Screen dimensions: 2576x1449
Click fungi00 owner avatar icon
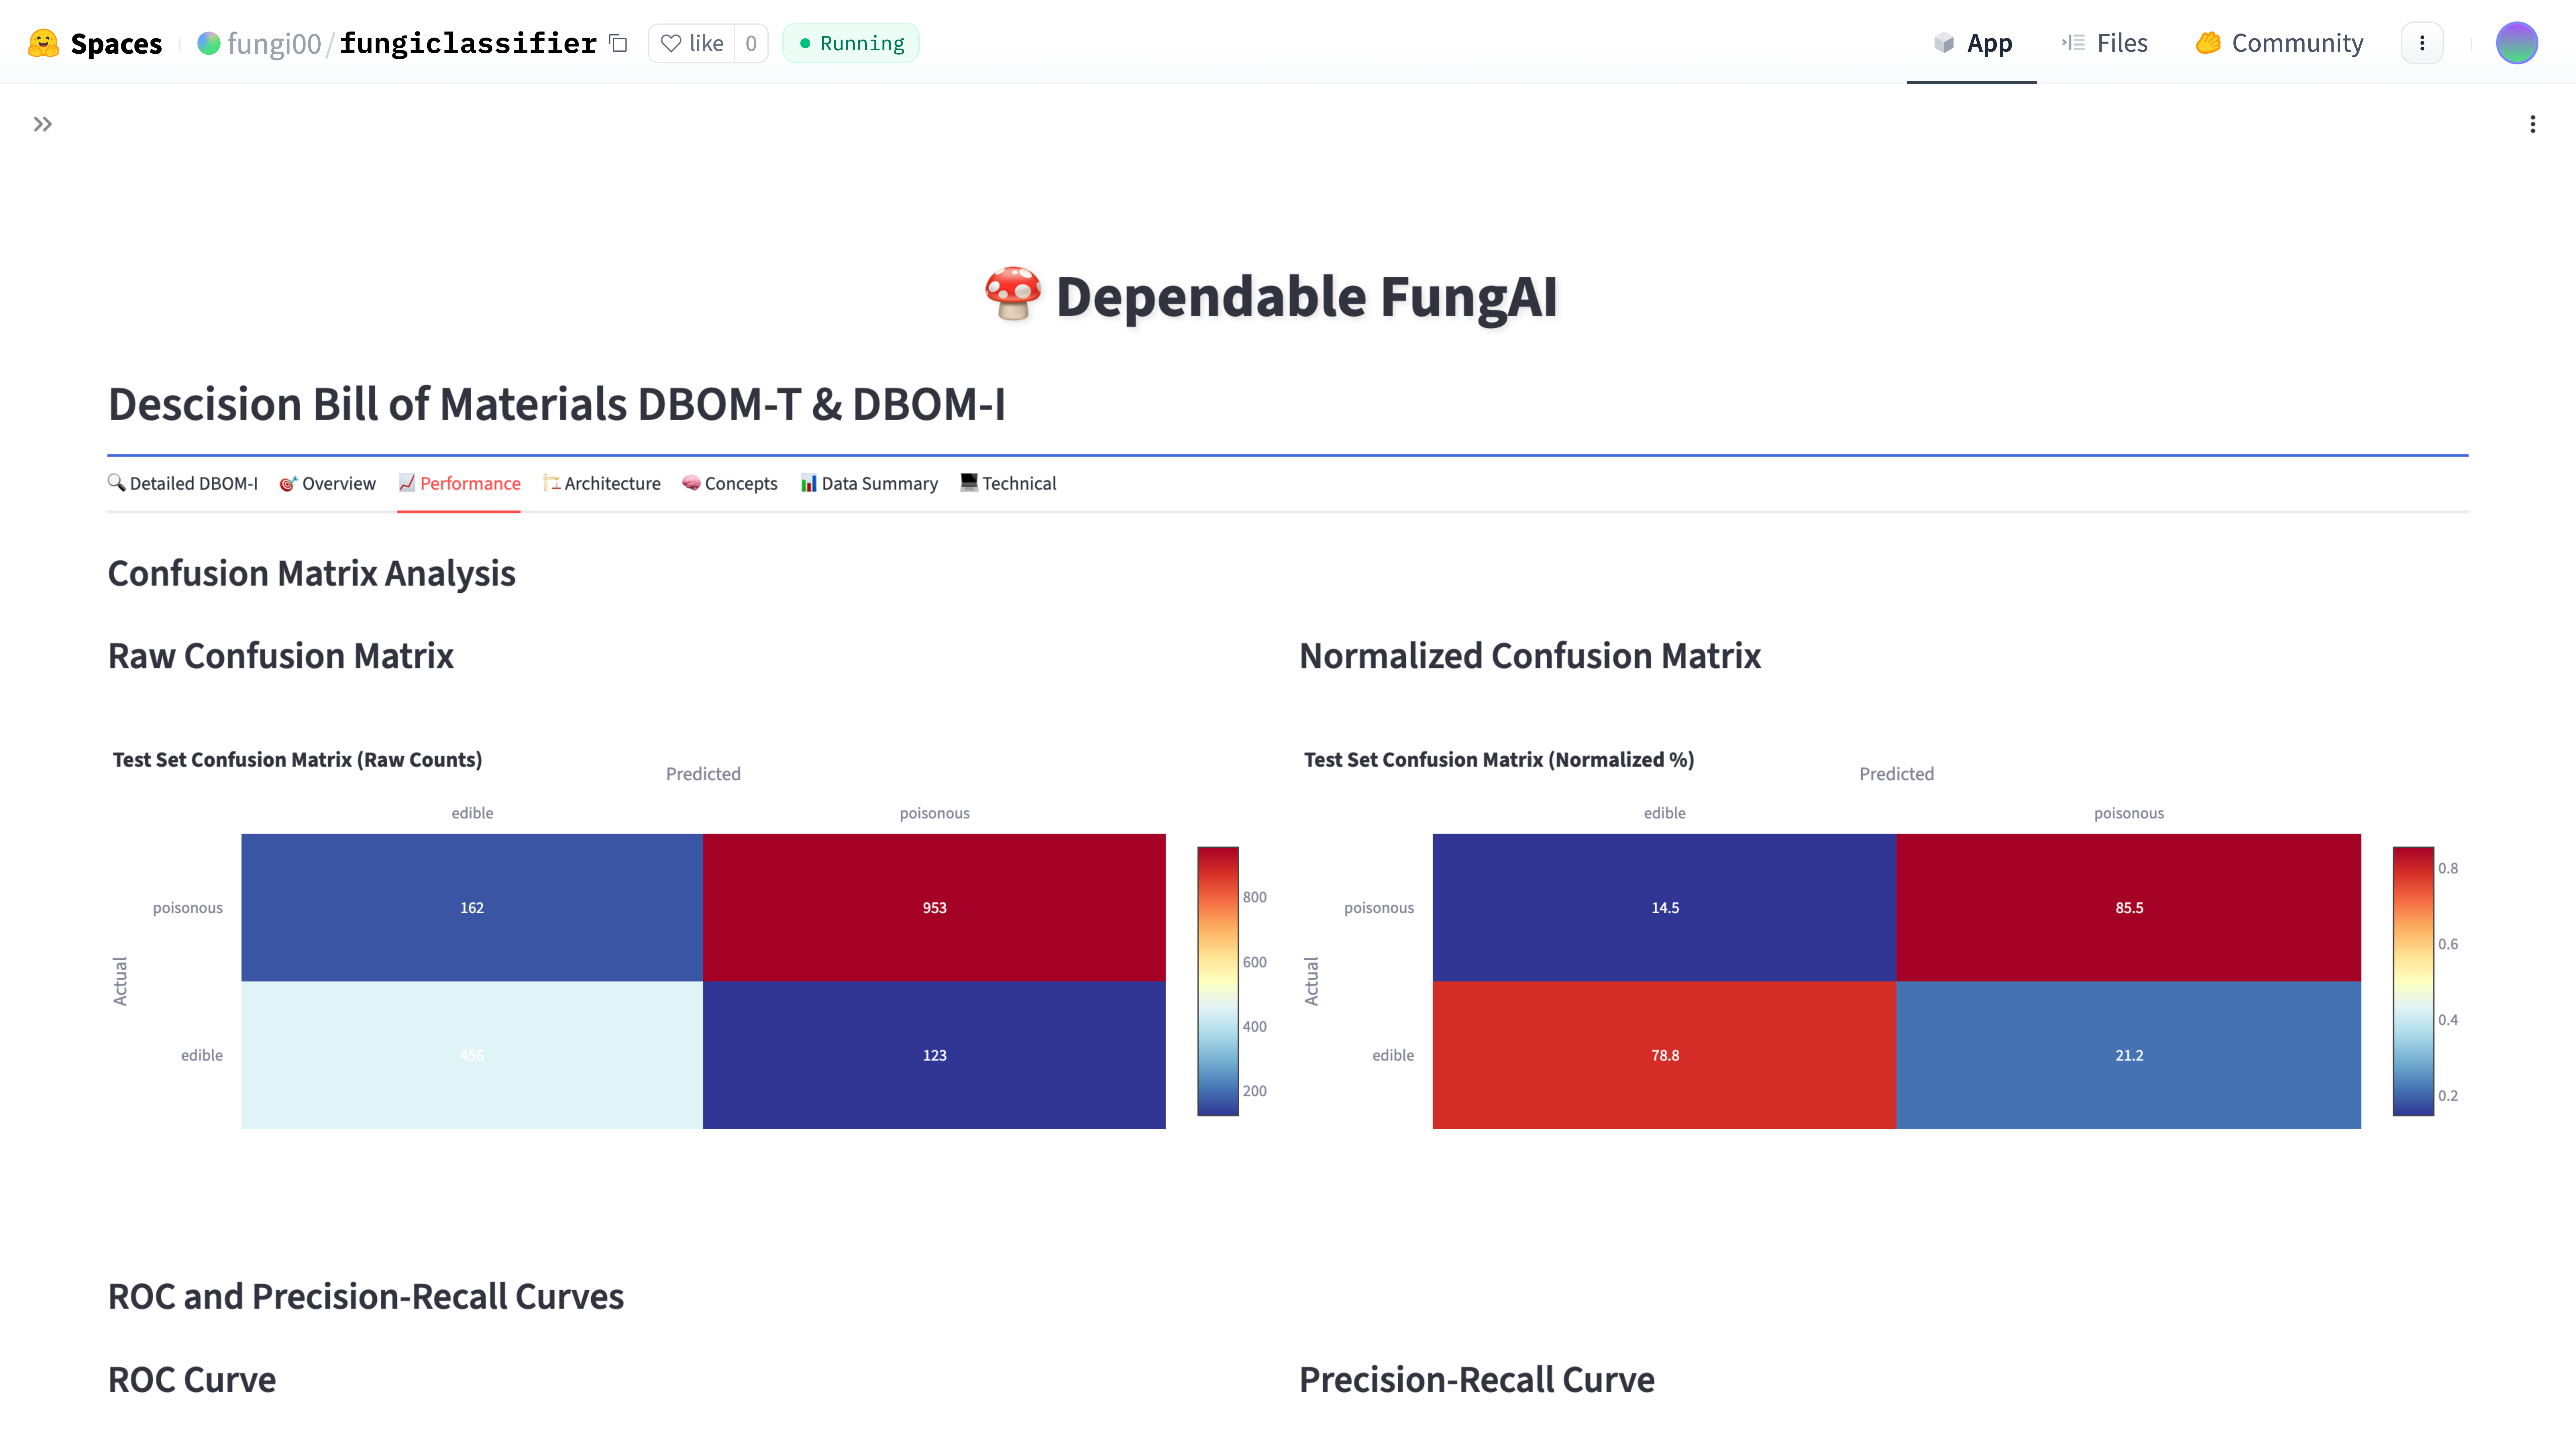[208, 43]
